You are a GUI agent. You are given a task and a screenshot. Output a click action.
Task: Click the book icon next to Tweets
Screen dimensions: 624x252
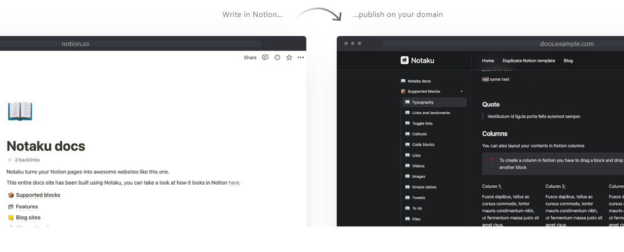(407, 198)
